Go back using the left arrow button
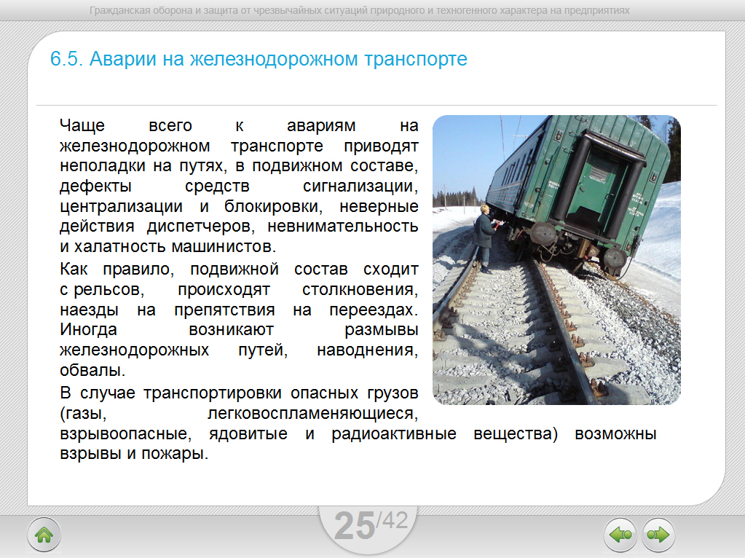This screenshot has width=745, height=558. (620, 535)
